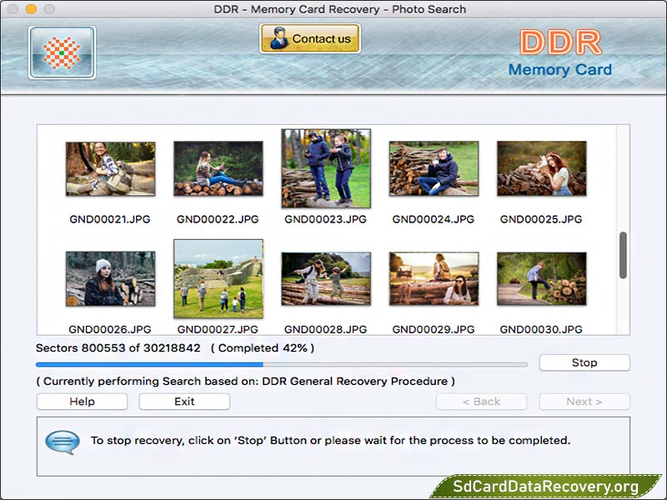Select the GND00030.JPG thumbnail
This screenshot has width=667, height=500.
(541, 279)
